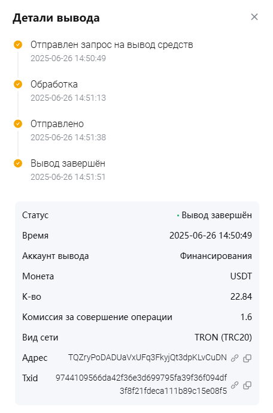Select the Txid hash text
The height and width of the screenshot is (413, 273).
[x=141, y=384]
